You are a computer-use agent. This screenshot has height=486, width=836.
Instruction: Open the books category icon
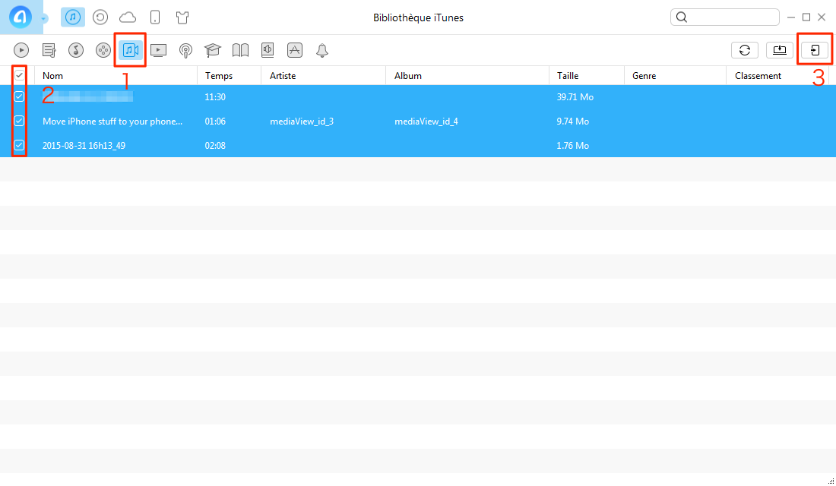240,50
